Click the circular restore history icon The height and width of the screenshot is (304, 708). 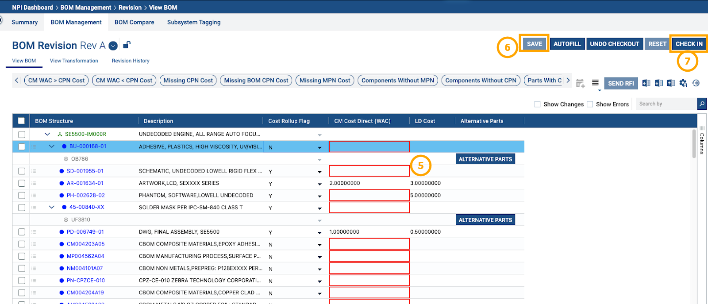point(696,83)
